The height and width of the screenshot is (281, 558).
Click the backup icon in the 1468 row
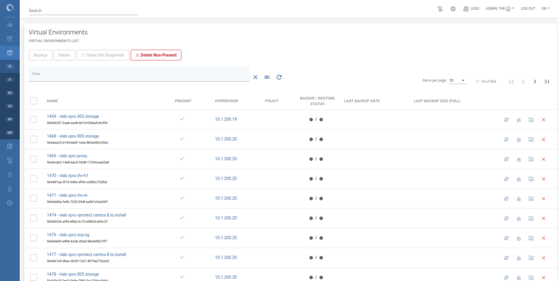tap(519, 139)
